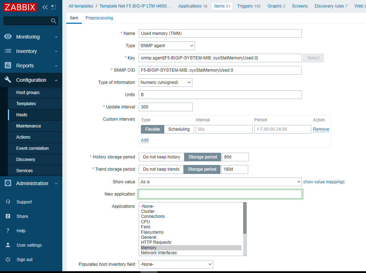Image resolution: width=366 pixels, height=273 pixels.
Task: Choose Do not keep history
Action: (x=161, y=157)
